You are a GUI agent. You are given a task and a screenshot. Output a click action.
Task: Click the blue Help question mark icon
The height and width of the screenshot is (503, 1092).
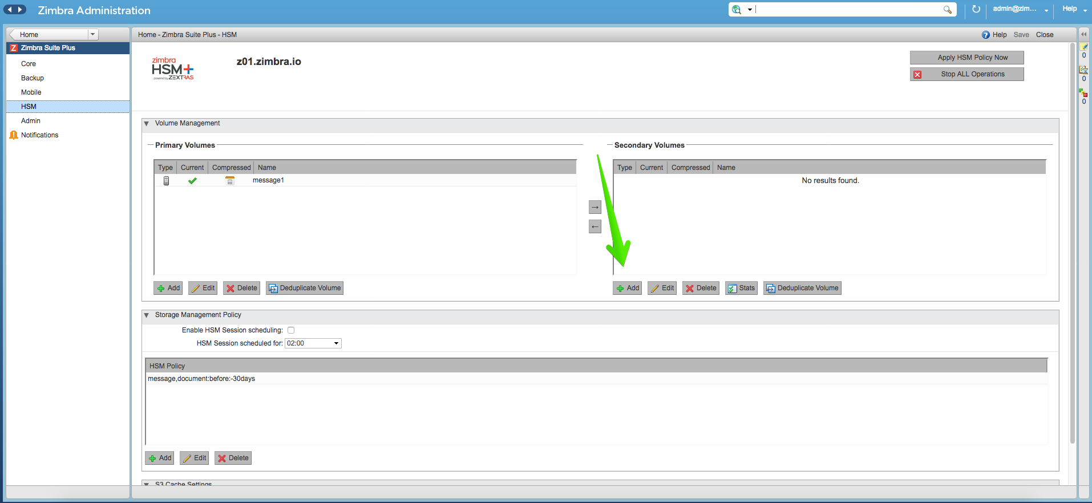986,35
